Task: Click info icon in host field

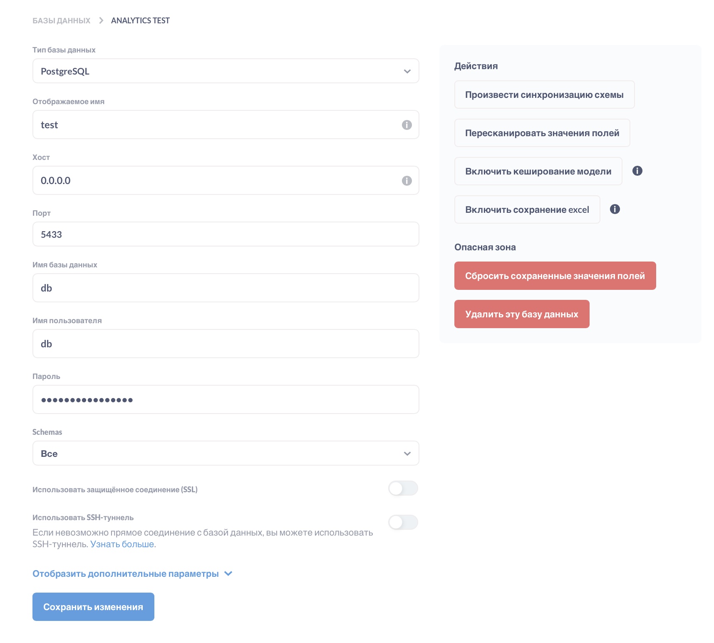Action: (x=407, y=181)
